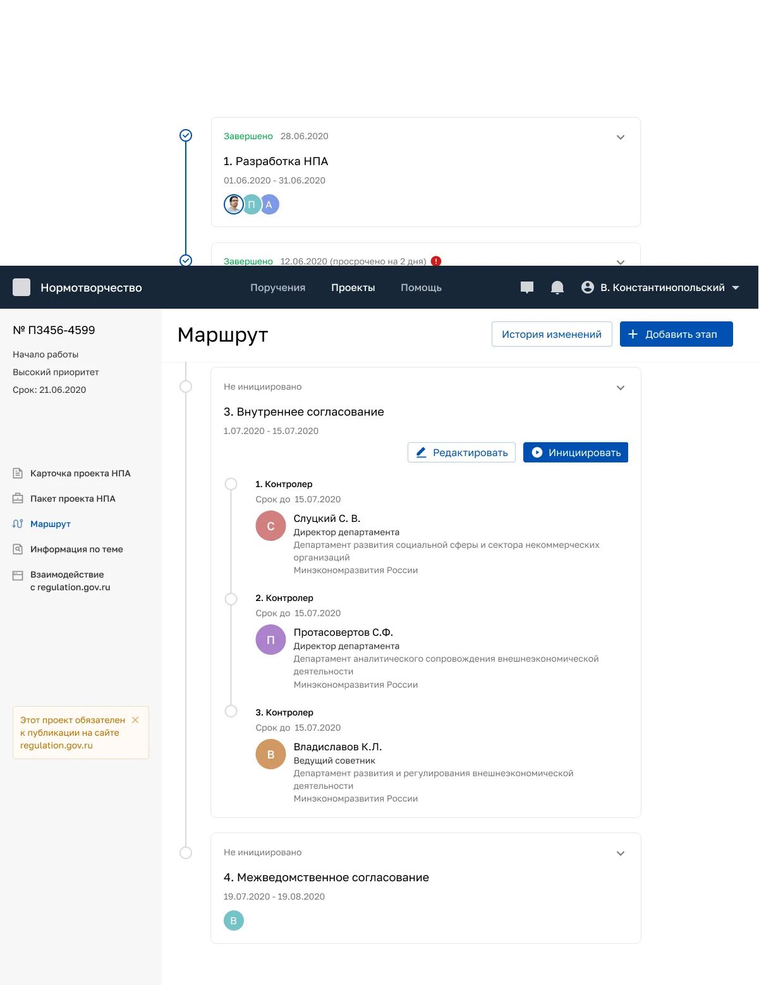Open the Помощь menu item
Screen dimensions: 759x985
pos(422,287)
